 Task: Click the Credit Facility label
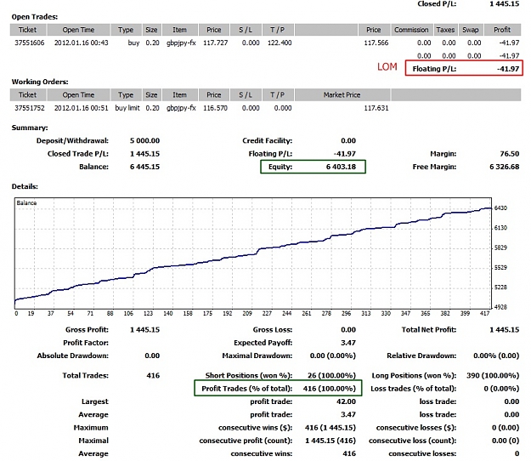tap(267, 140)
